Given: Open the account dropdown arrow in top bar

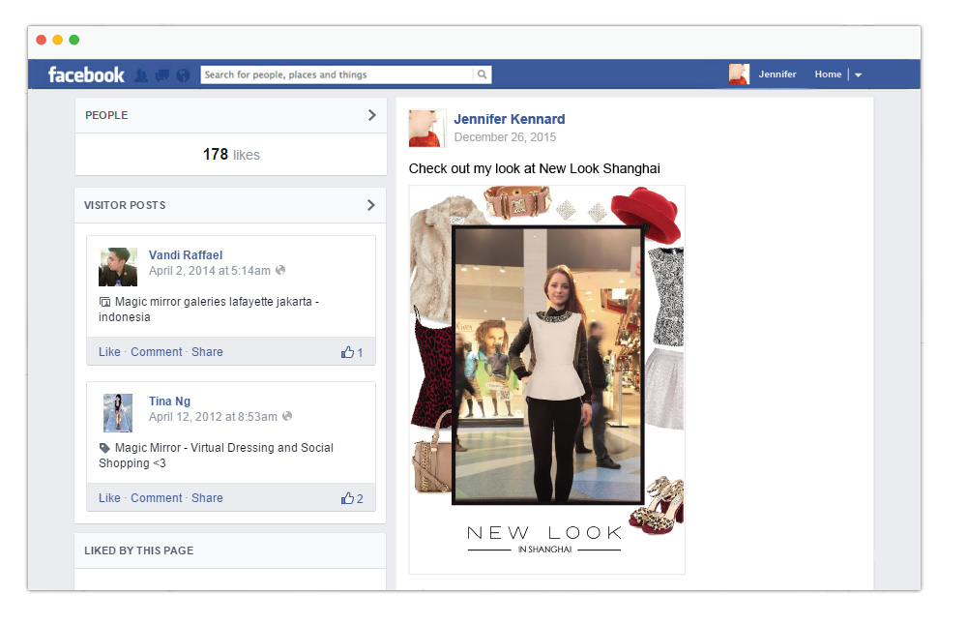Looking at the screenshot, I should (858, 75).
